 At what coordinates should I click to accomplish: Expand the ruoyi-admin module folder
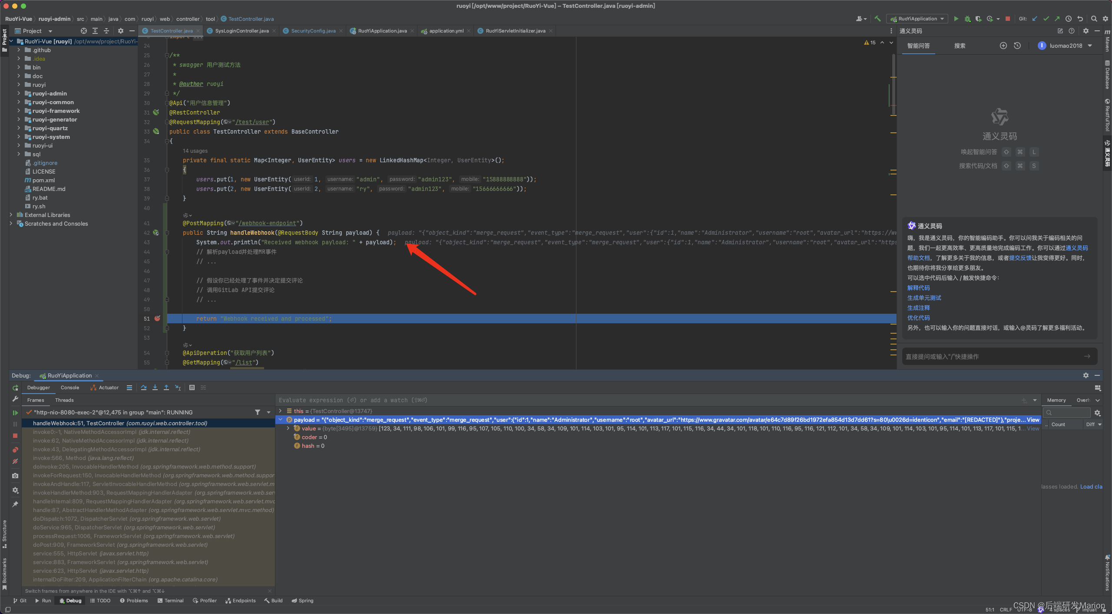point(19,93)
